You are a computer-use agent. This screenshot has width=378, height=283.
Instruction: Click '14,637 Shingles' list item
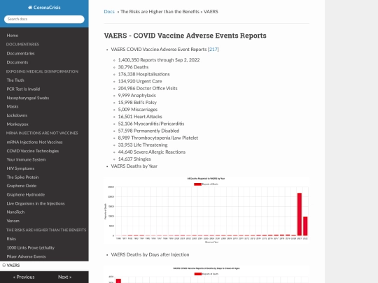(134, 159)
